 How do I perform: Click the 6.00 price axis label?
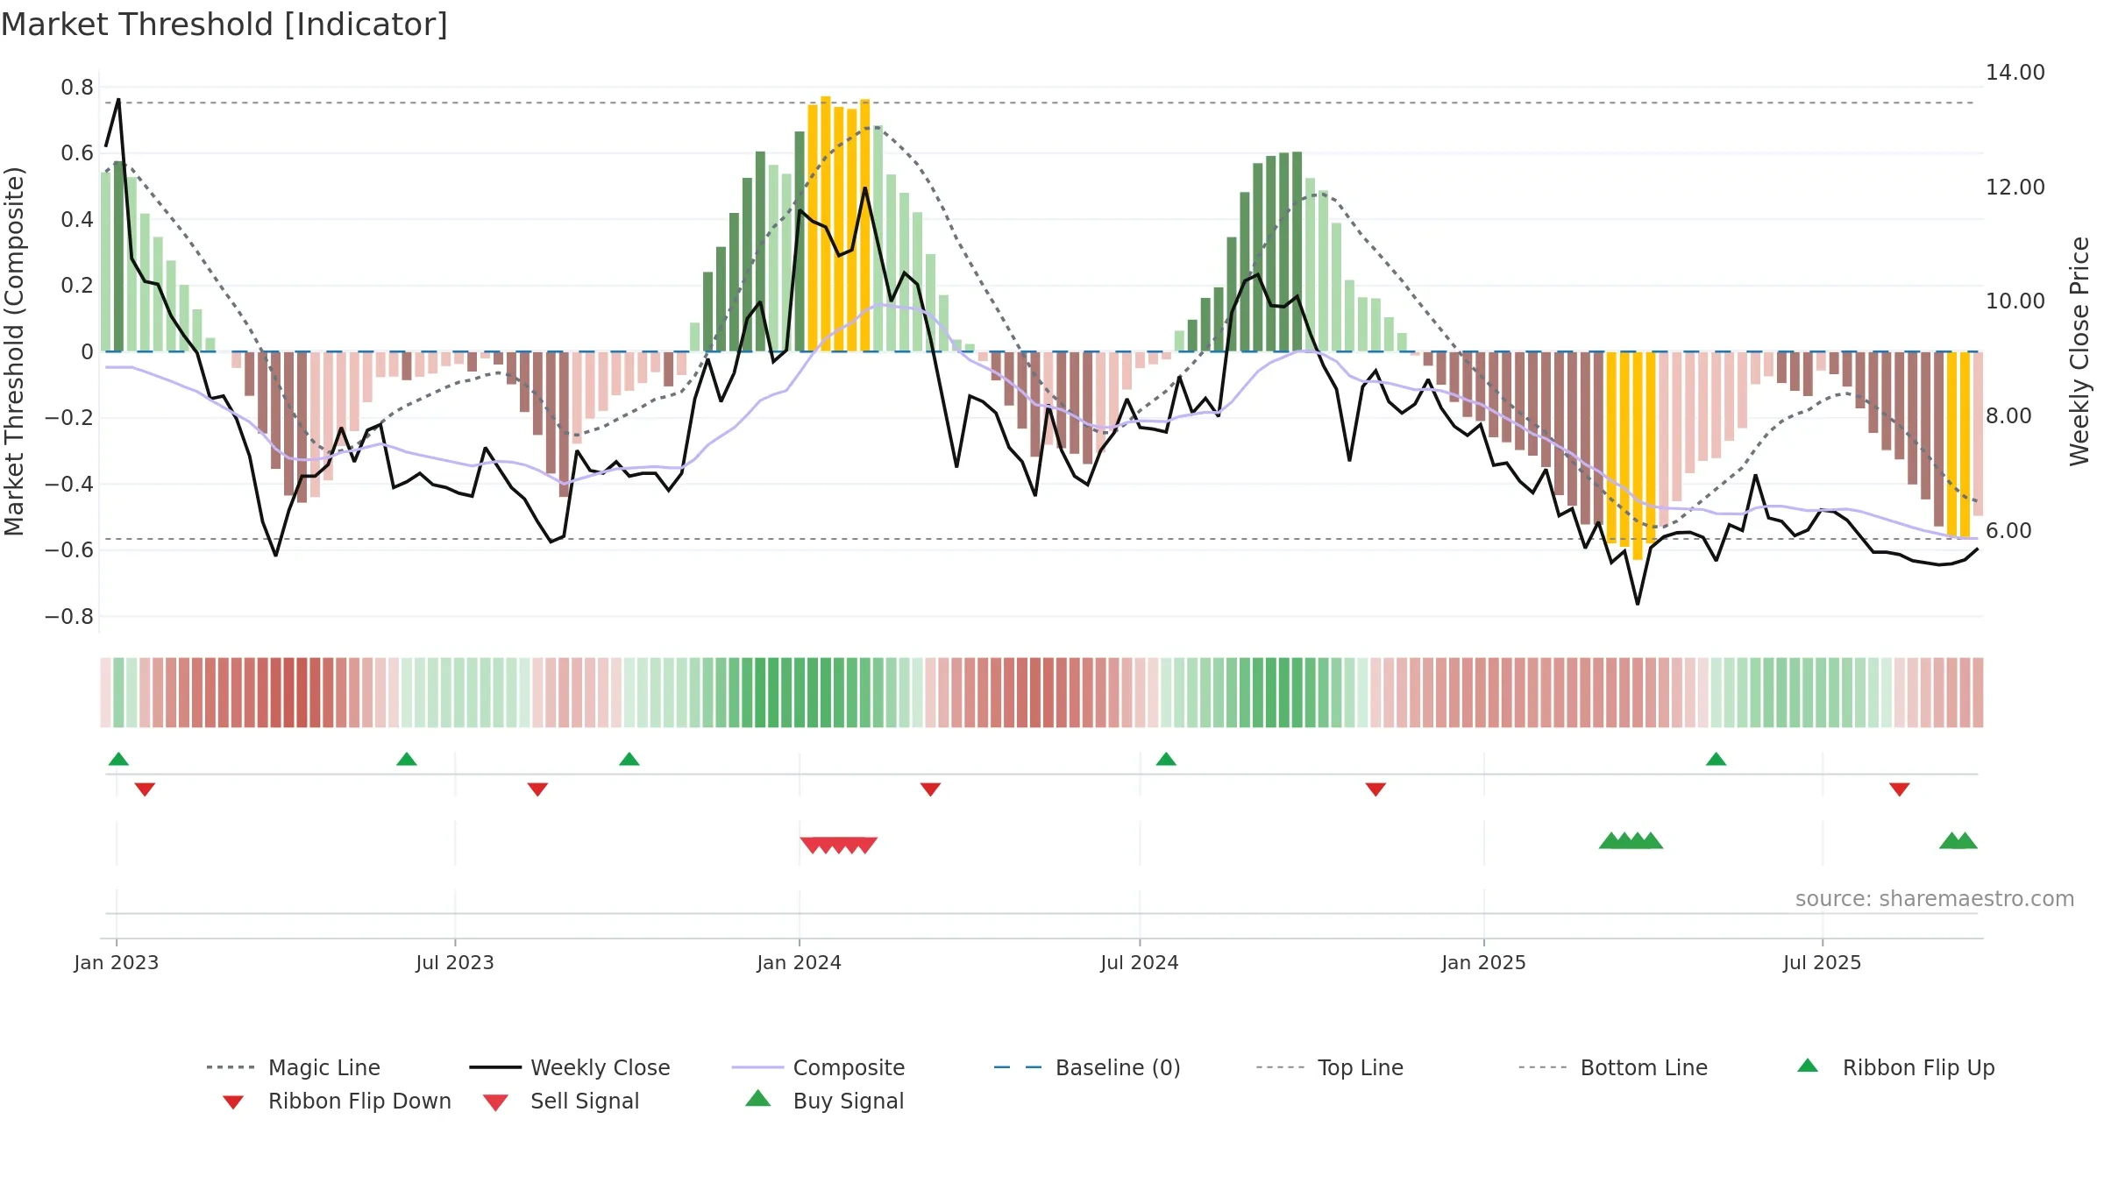click(x=2008, y=531)
